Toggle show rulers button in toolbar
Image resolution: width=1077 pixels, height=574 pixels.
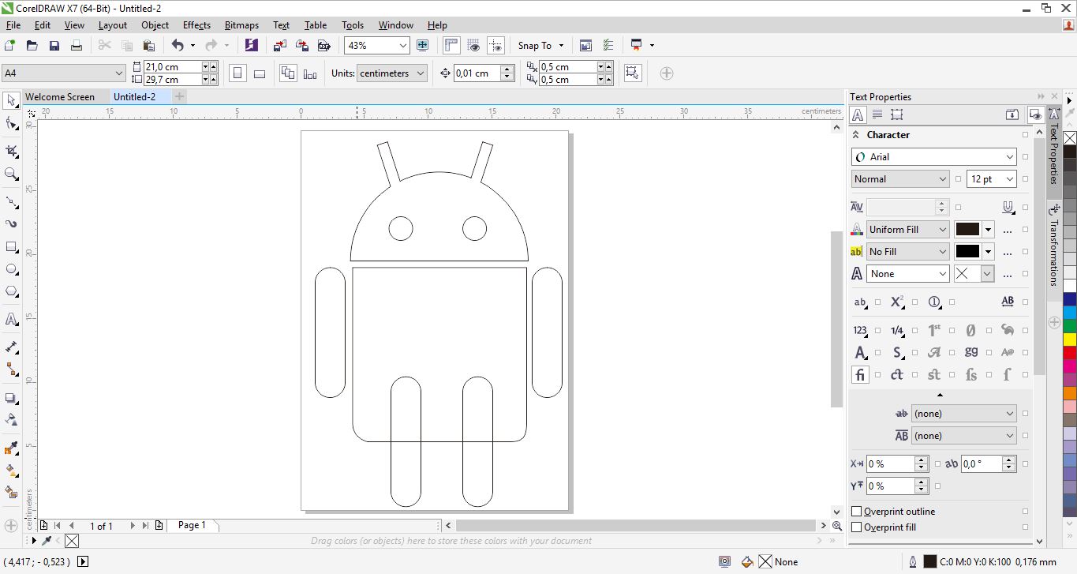[451, 46]
